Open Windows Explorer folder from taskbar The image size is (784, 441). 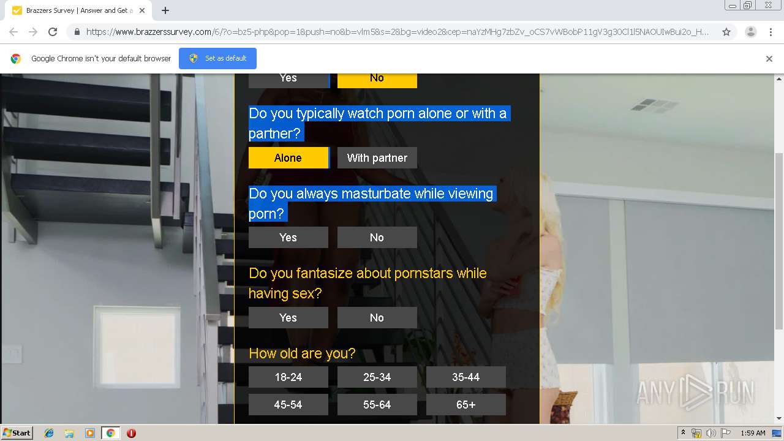point(69,433)
